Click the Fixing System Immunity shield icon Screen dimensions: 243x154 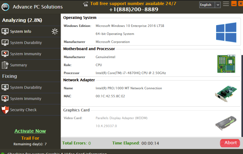point(5,99)
